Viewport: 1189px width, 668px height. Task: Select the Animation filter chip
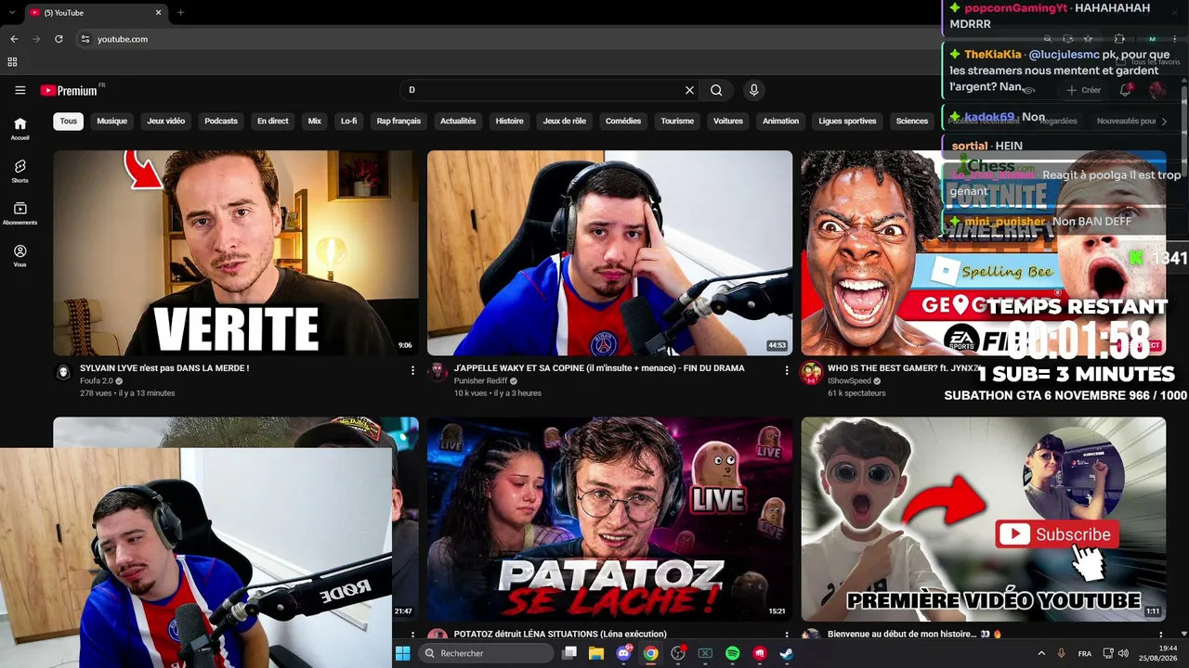pos(780,121)
